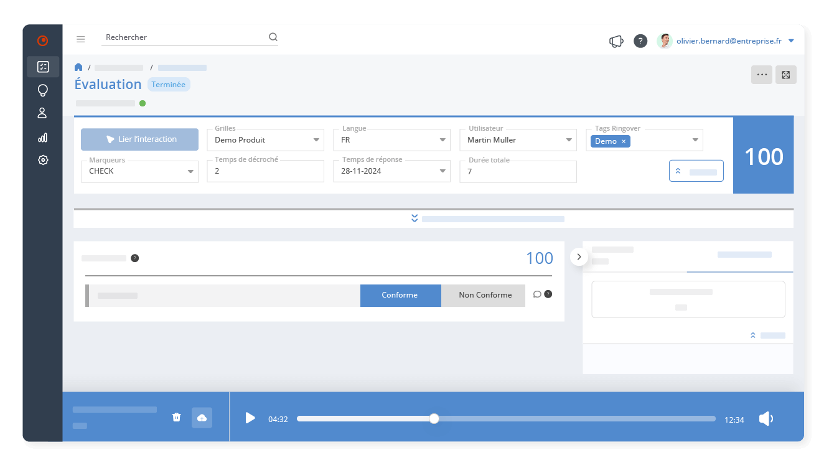Open the Langue dropdown set to FR
This screenshot has height=465, width=829.
pos(392,140)
